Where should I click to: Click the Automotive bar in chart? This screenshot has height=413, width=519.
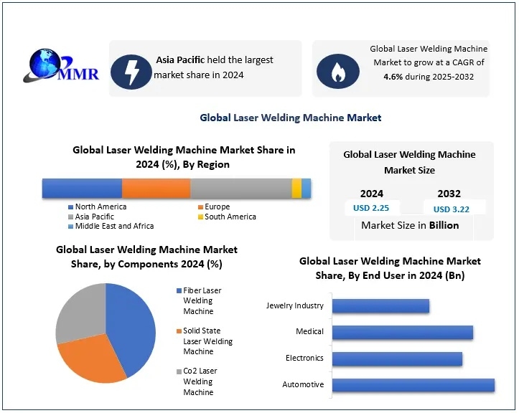[x=413, y=385]
